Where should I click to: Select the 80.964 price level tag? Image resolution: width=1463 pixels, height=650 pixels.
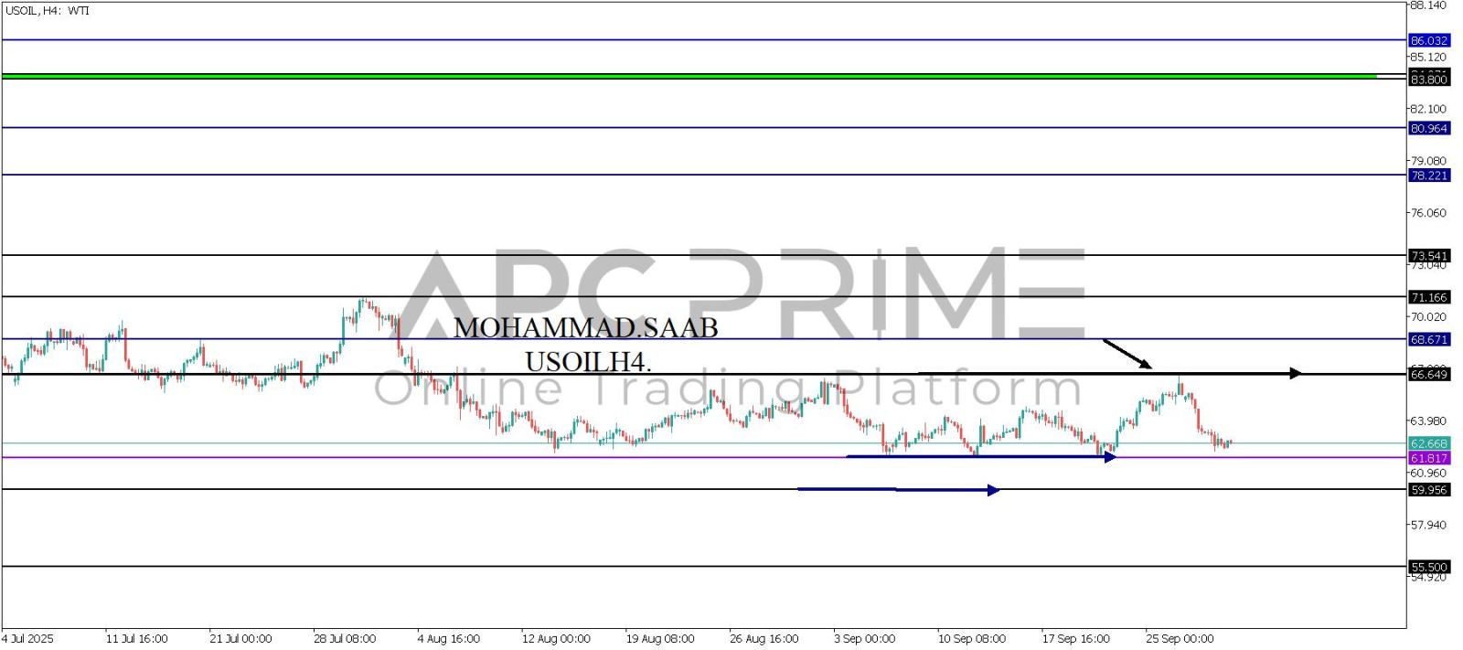1428,128
